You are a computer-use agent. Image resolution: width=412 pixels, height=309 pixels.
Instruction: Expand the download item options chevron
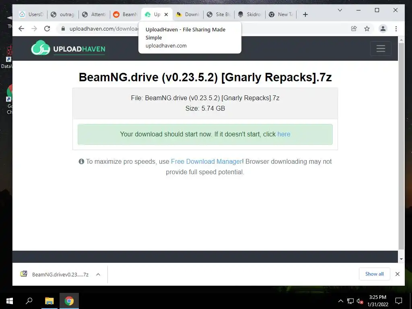click(98, 274)
